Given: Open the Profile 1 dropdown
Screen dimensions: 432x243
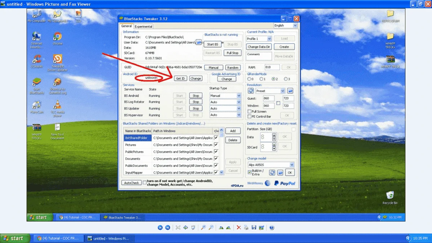Looking at the screenshot, I should point(269,39).
